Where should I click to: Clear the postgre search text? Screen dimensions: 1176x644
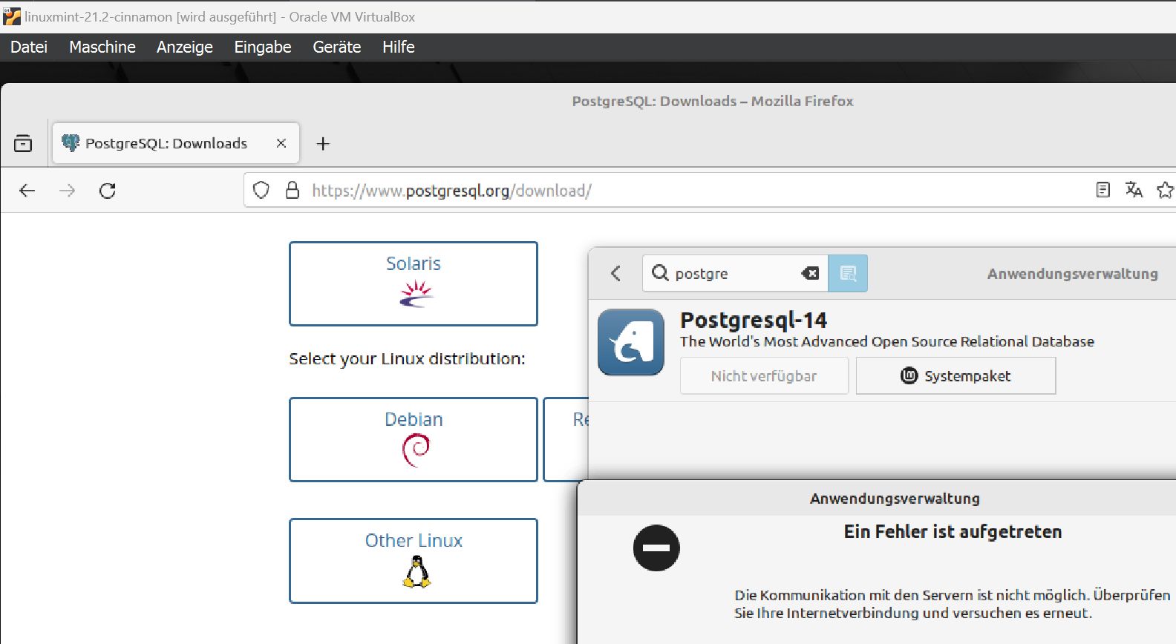point(810,273)
